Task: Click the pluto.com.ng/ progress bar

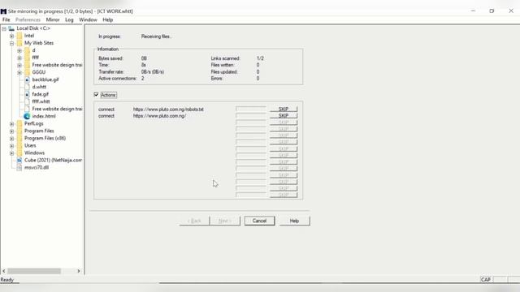Action: (251, 115)
